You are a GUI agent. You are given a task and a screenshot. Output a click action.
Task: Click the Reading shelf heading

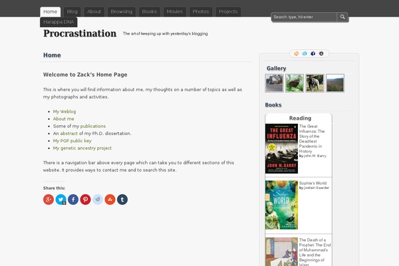pyautogui.click(x=301, y=118)
